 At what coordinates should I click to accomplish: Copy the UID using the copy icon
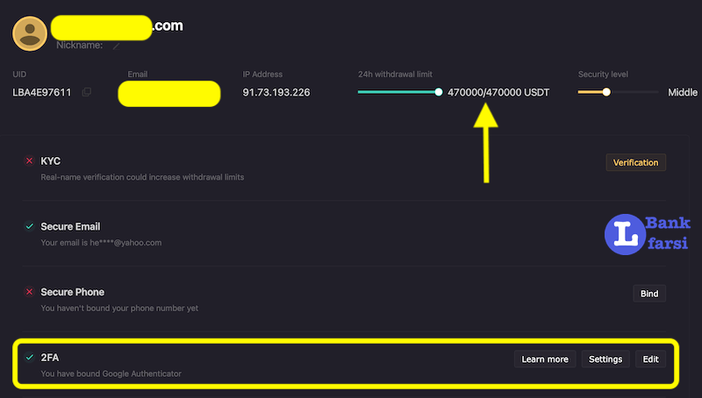[86, 92]
